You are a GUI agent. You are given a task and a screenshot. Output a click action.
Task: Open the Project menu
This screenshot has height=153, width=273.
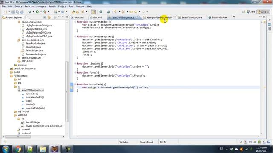pos(62,6)
